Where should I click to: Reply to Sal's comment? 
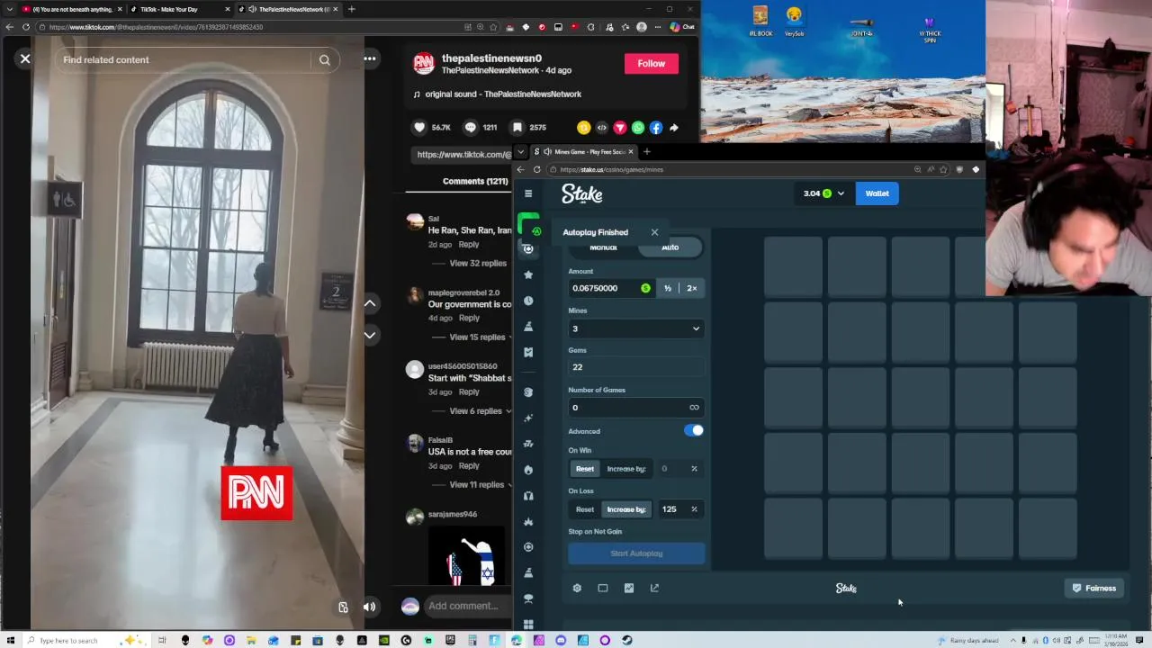(x=469, y=245)
